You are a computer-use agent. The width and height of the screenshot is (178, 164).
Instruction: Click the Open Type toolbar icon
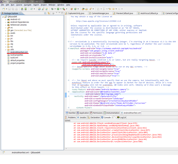[83, 9]
